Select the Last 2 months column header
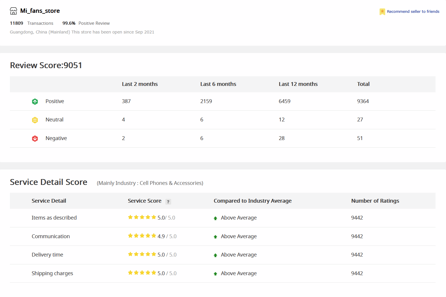The height and width of the screenshot is (297, 446). [140, 84]
